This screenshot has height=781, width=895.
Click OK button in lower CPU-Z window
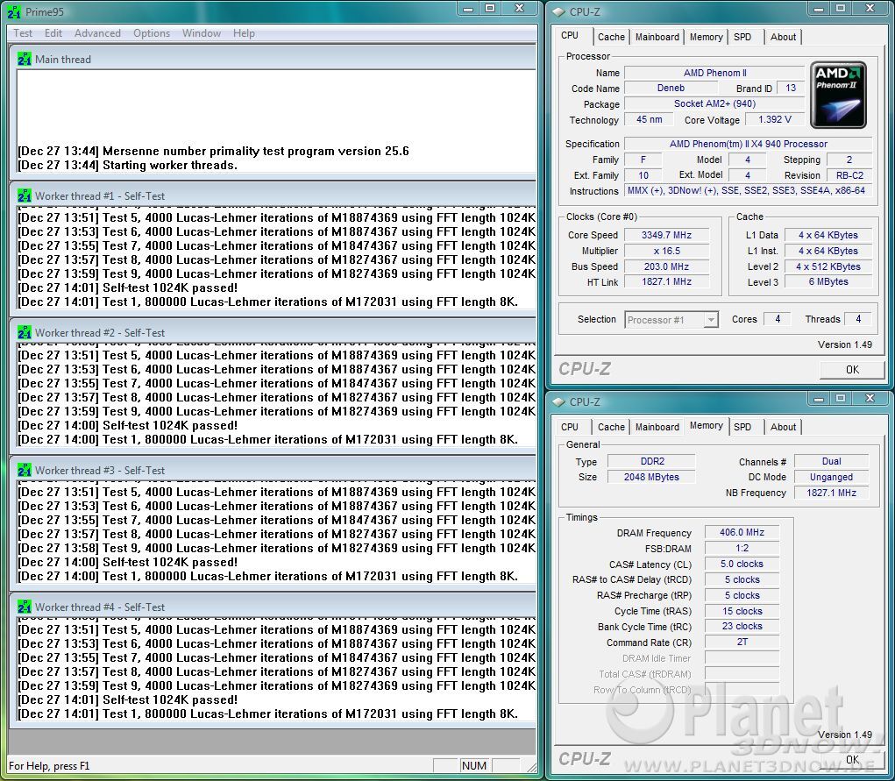pyautogui.click(x=852, y=759)
